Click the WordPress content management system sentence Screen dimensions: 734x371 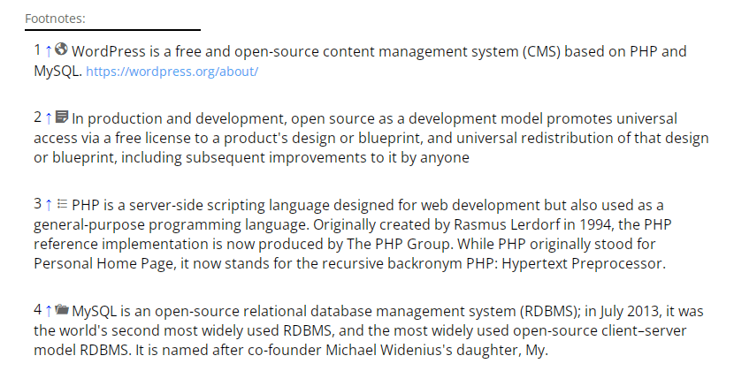[x=360, y=61]
